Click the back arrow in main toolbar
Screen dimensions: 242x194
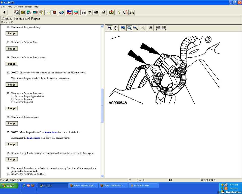[x=4, y=12]
